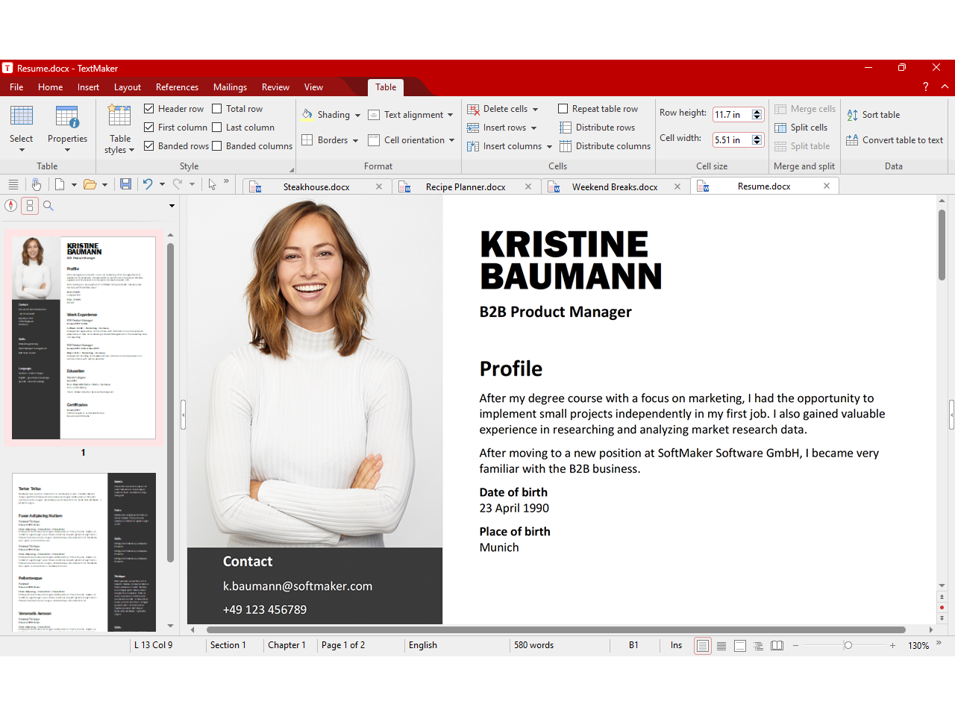
Task: Click the search magnifier in sidebar
Action: tap(48, 206)
